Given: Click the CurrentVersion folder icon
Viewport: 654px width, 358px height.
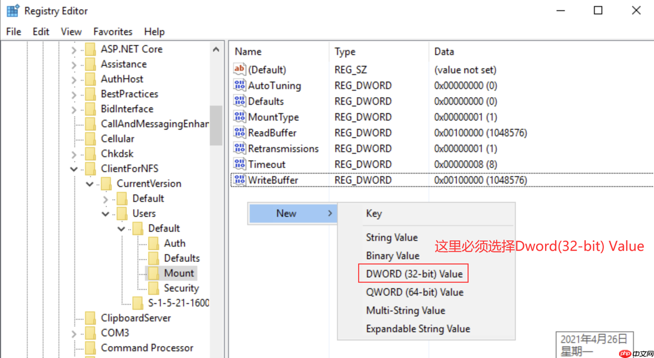Looking at the screenshot, I should 106,184.
